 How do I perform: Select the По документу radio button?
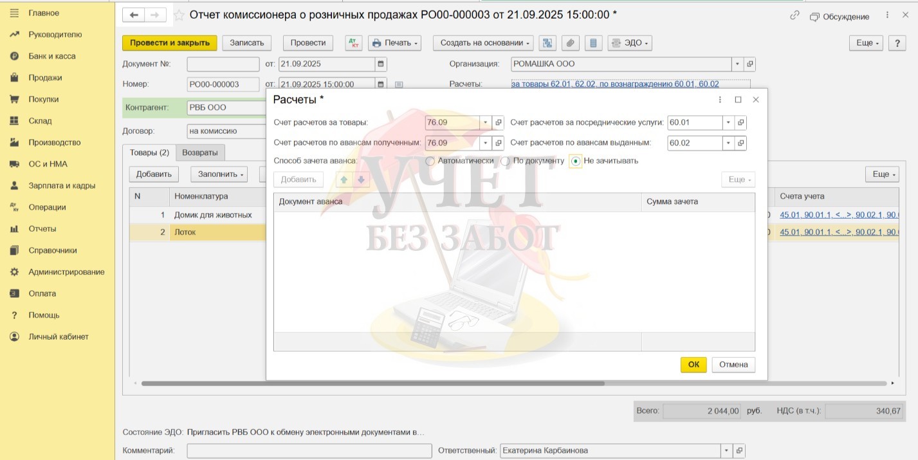point(506,161)
